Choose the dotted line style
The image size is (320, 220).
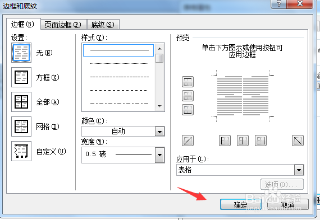(x=119, y=63)
